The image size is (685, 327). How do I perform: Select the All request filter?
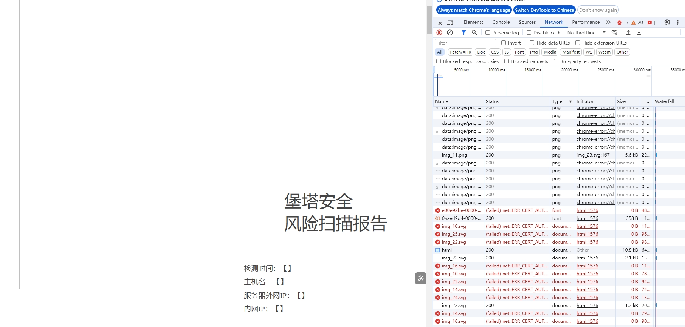pyautogui.click(x=440, y=52)
